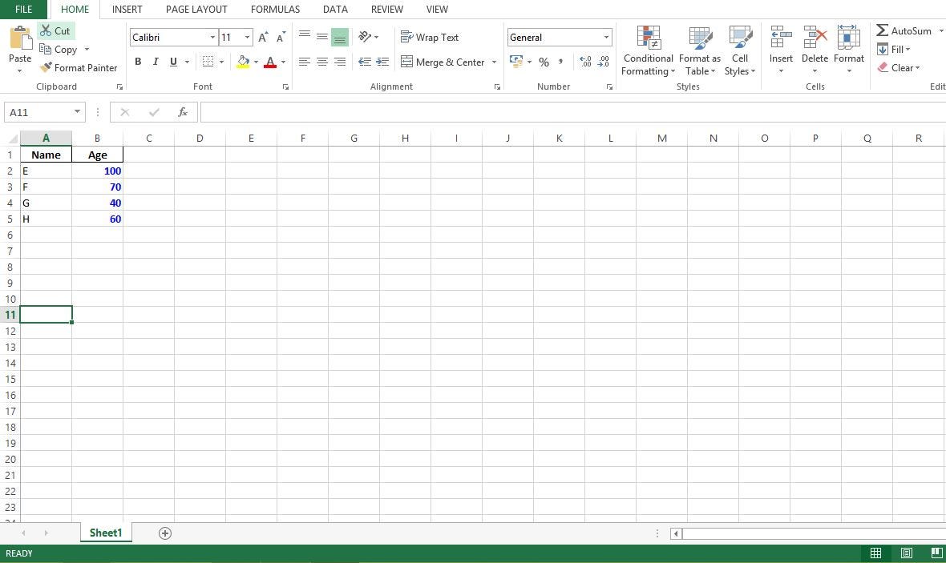
Task: Select the Sheet1 tab
Action: [x=106, y=533]
